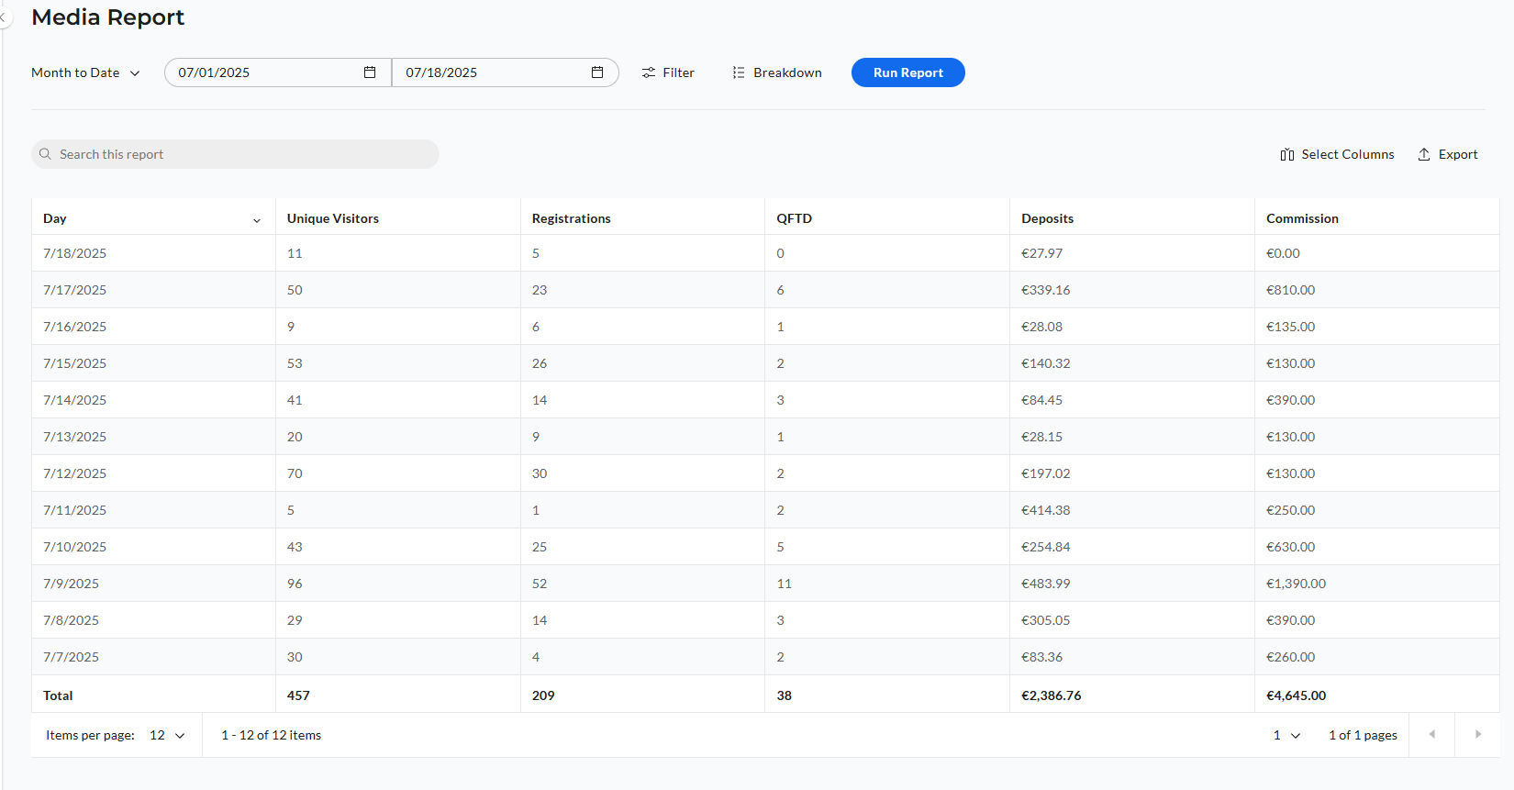Open the end date calendar picker icon
This screenshot has height=790, width=1514.
pos(597,72)
